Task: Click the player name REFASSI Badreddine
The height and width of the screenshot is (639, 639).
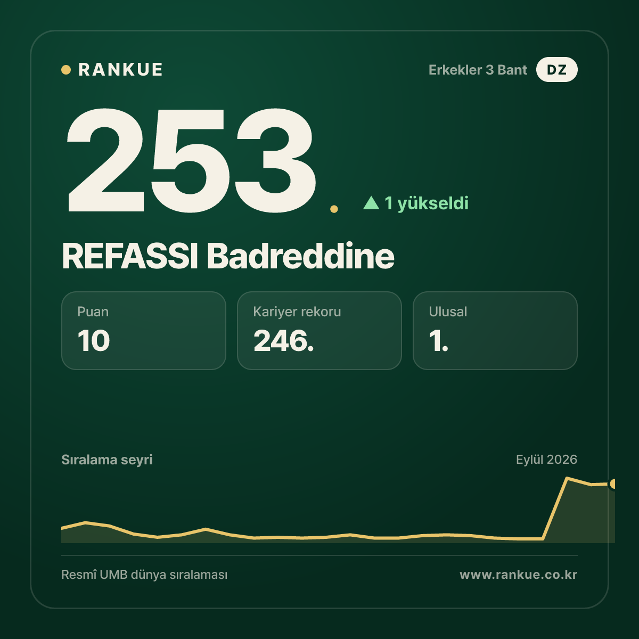Action: [x=228, y=256]
